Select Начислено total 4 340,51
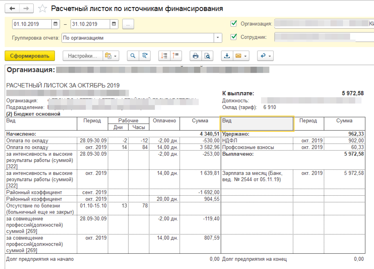Image resolution: width=374 pixels, height=269 pixels. [210, 134]
